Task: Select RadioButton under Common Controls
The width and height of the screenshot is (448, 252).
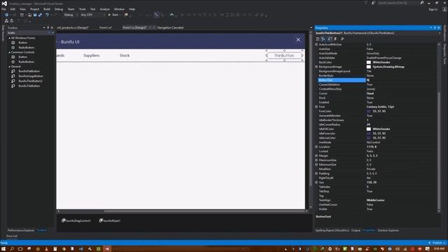Action: (x=27, y=62)
